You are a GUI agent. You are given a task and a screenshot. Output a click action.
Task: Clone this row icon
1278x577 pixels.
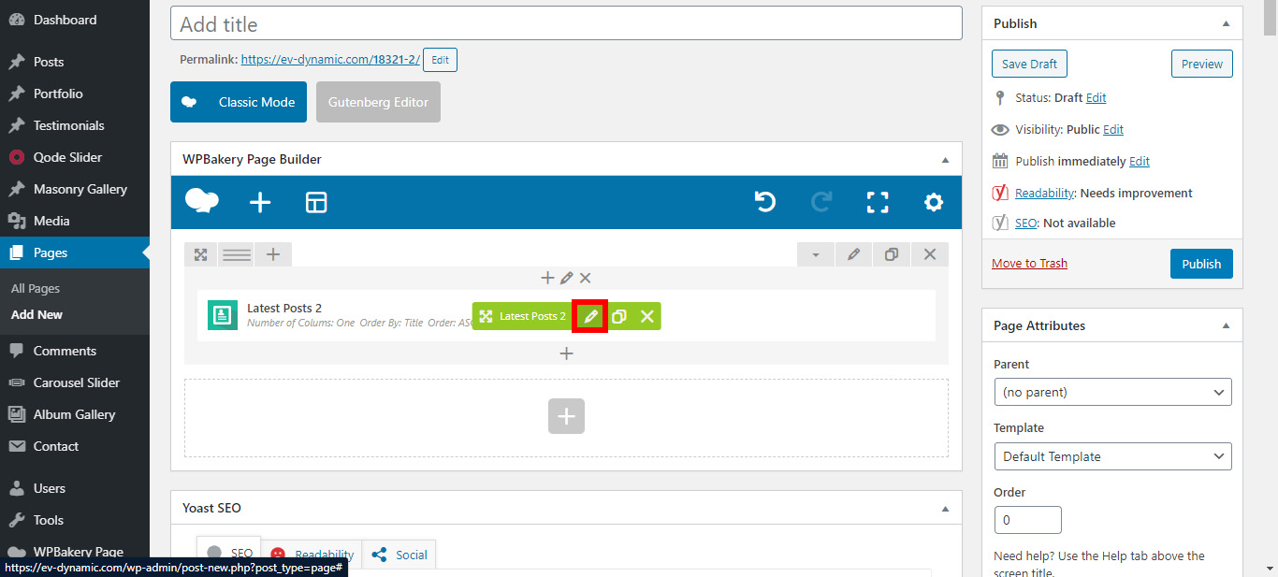892,254
